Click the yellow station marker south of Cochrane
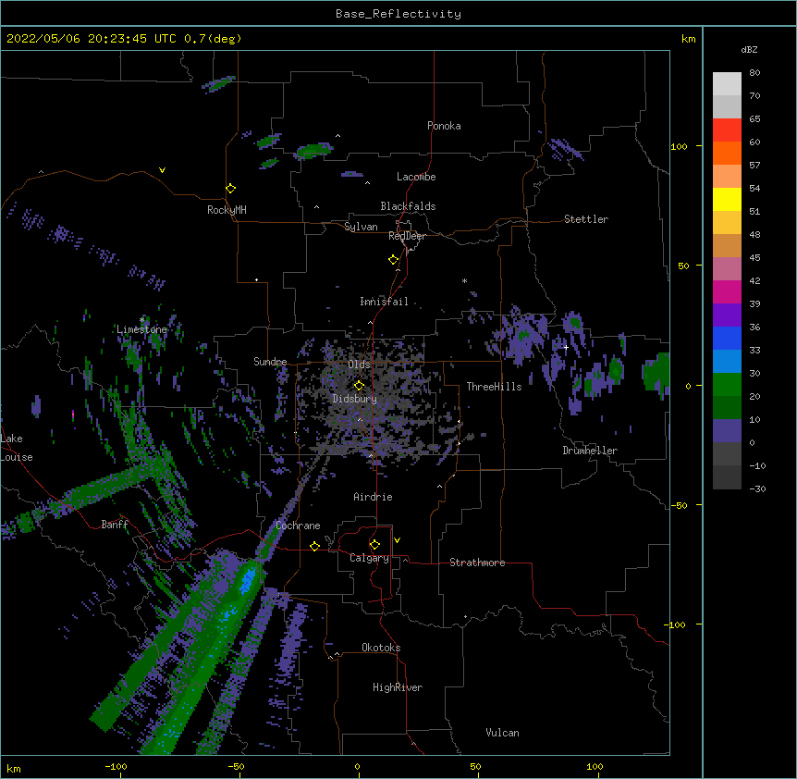797x779 pixels. point(314,546)
